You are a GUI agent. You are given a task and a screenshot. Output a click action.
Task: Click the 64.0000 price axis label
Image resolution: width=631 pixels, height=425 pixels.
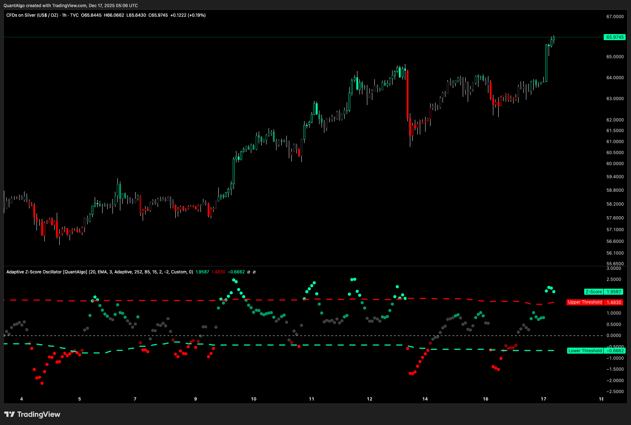[x=615, y=78]
